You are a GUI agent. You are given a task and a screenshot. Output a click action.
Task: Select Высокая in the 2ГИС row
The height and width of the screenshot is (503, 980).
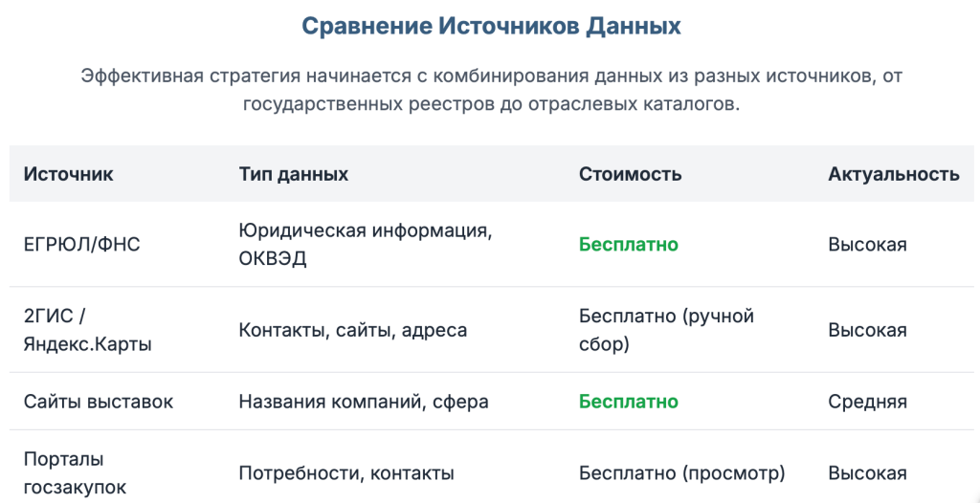tap(867, 330)
